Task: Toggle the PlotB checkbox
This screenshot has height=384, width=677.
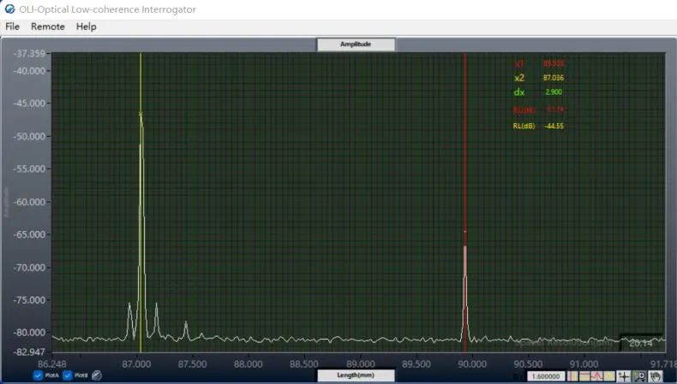Action: (68, 375)
